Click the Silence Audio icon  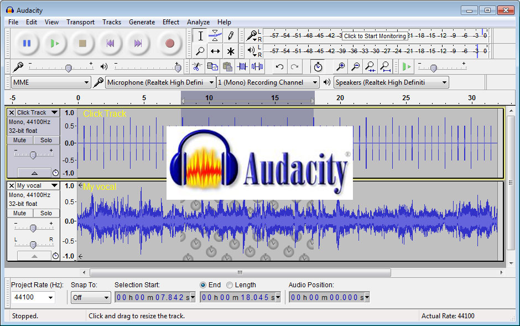click(257, 66)
